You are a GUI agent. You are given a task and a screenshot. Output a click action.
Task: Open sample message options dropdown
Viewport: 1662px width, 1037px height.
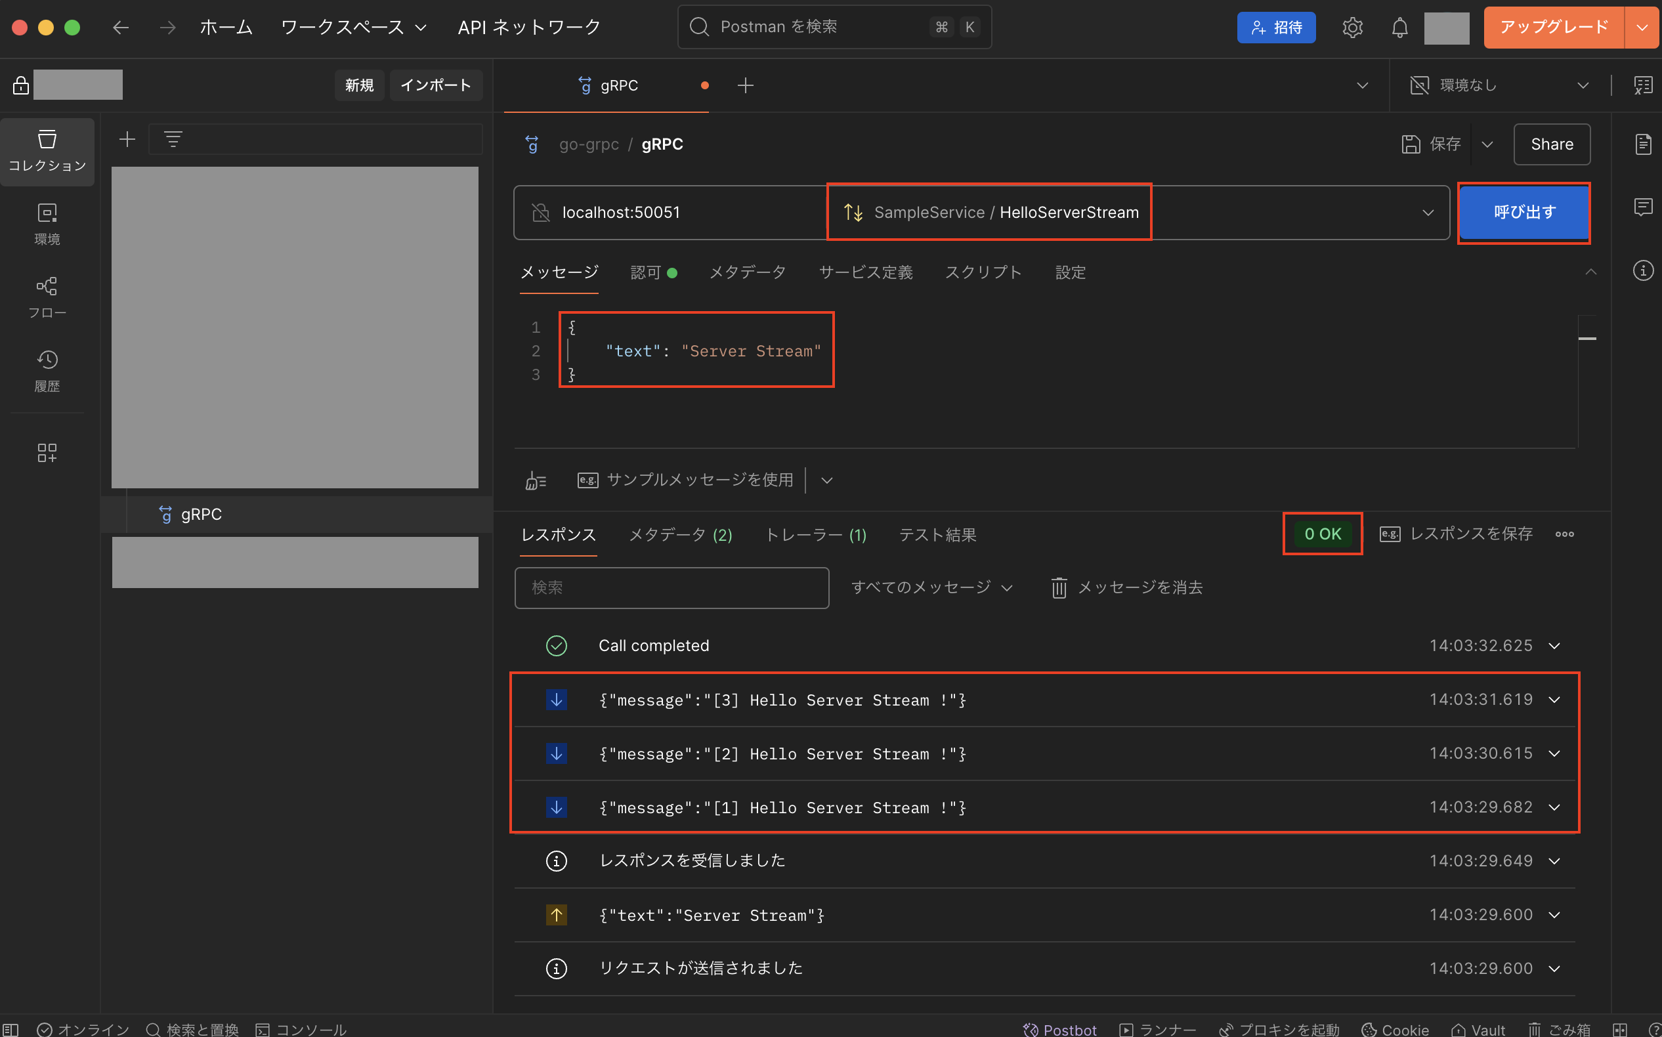coord(826,480)
